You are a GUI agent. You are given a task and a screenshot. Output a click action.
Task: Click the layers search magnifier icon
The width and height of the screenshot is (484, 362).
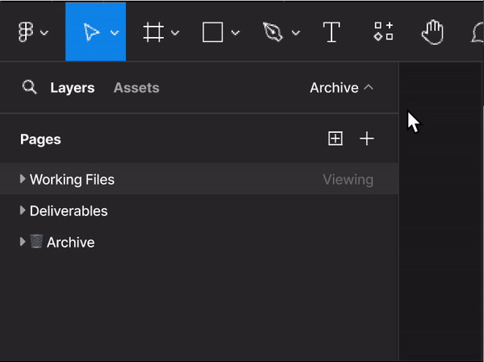[30, 87]
